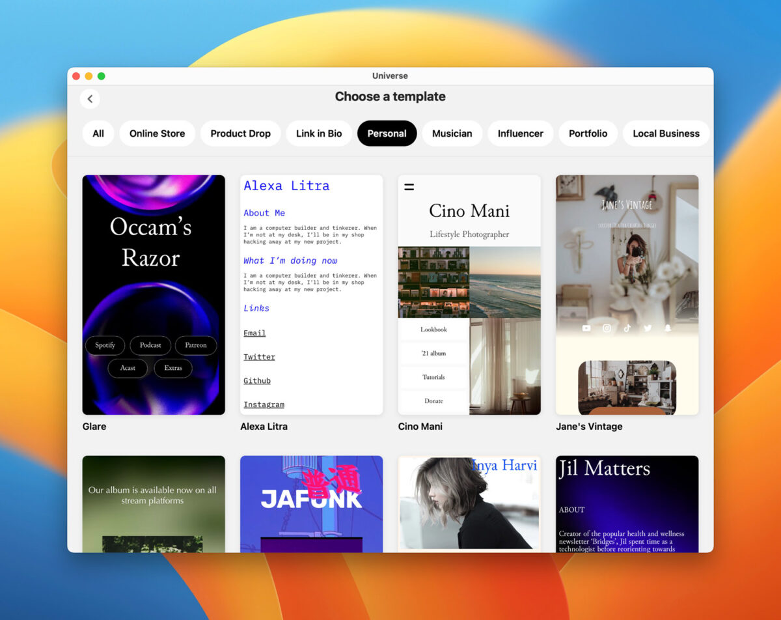
Task: Switch to Portfolio templates
Action: tap(588, 134)
